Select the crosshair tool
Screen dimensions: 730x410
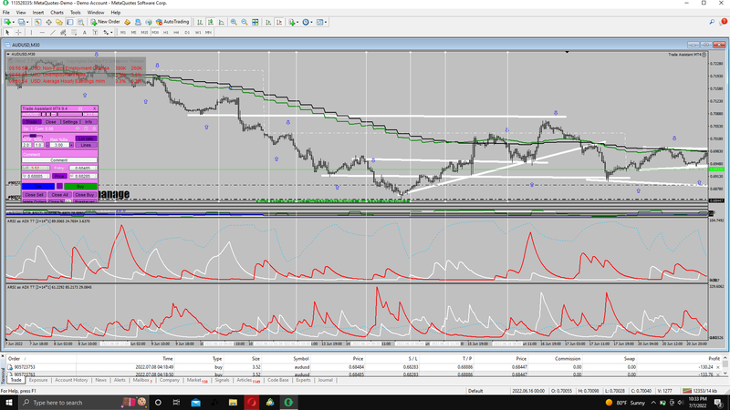pyautogui.click(x=18, y=32)
